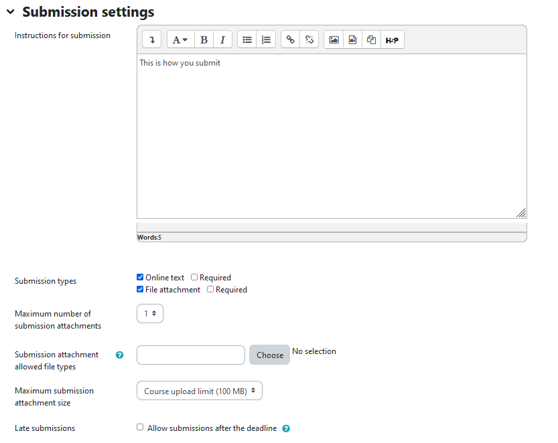558x443 pixels.
Task: Collapse the Submission settings section
Action: pos(11,12)
